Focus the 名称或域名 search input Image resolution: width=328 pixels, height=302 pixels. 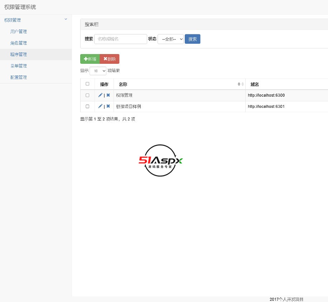[x=120, y=39]
